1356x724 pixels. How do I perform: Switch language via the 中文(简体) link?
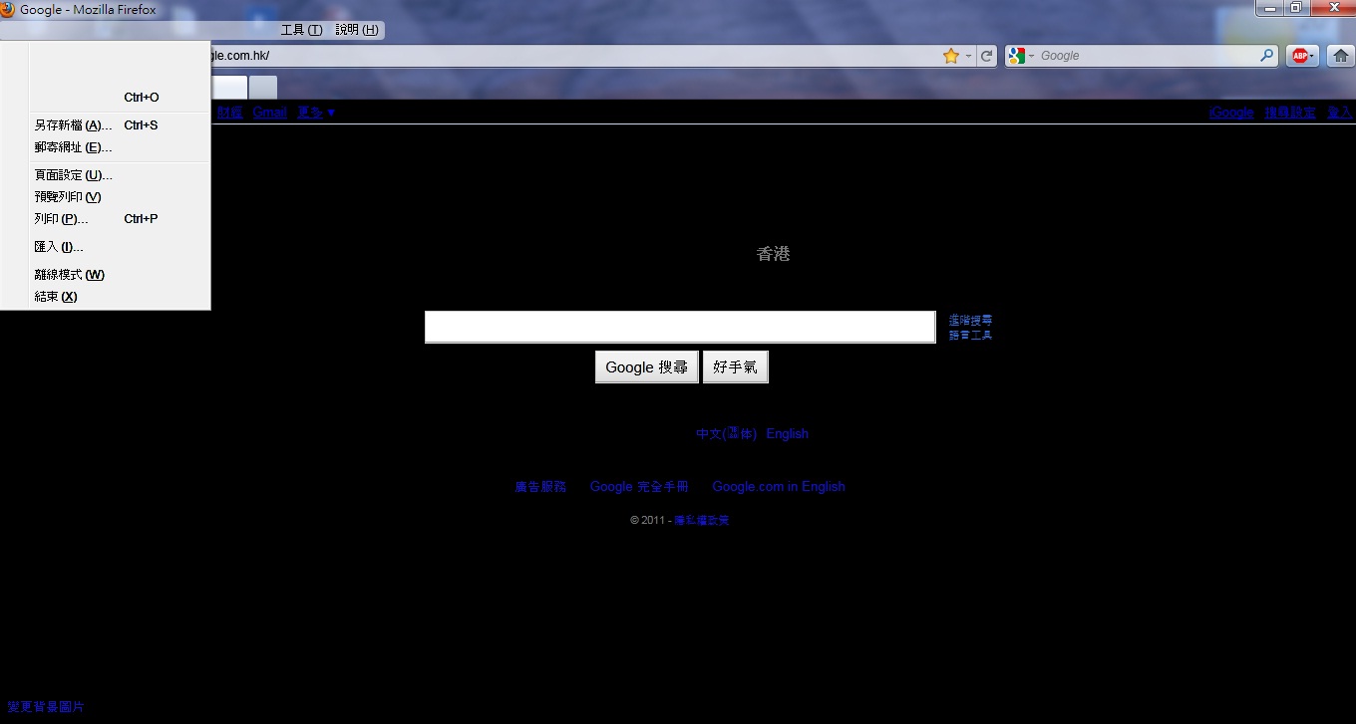pos(727,434)
